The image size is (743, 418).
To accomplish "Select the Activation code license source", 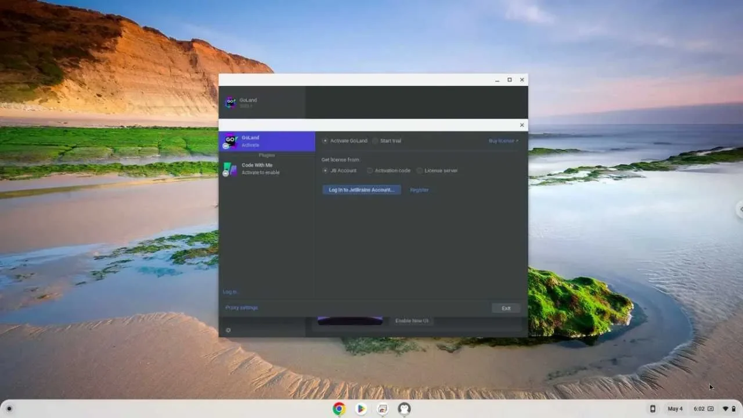I will (x=370, y=171).
